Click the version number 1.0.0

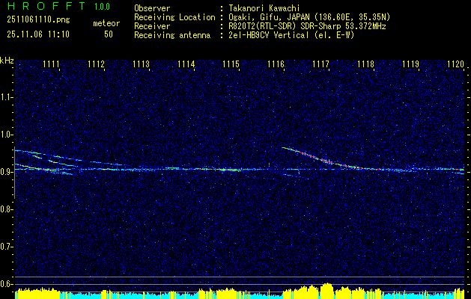[x=102, y=6]
